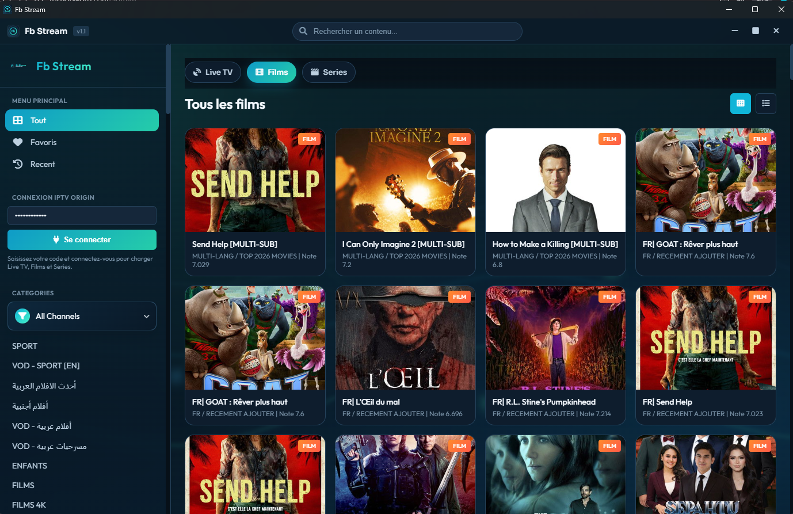Open I Can Only Imagine 2 poster
The height and width of the screenshot is (514, 793).
coord(405,180)
